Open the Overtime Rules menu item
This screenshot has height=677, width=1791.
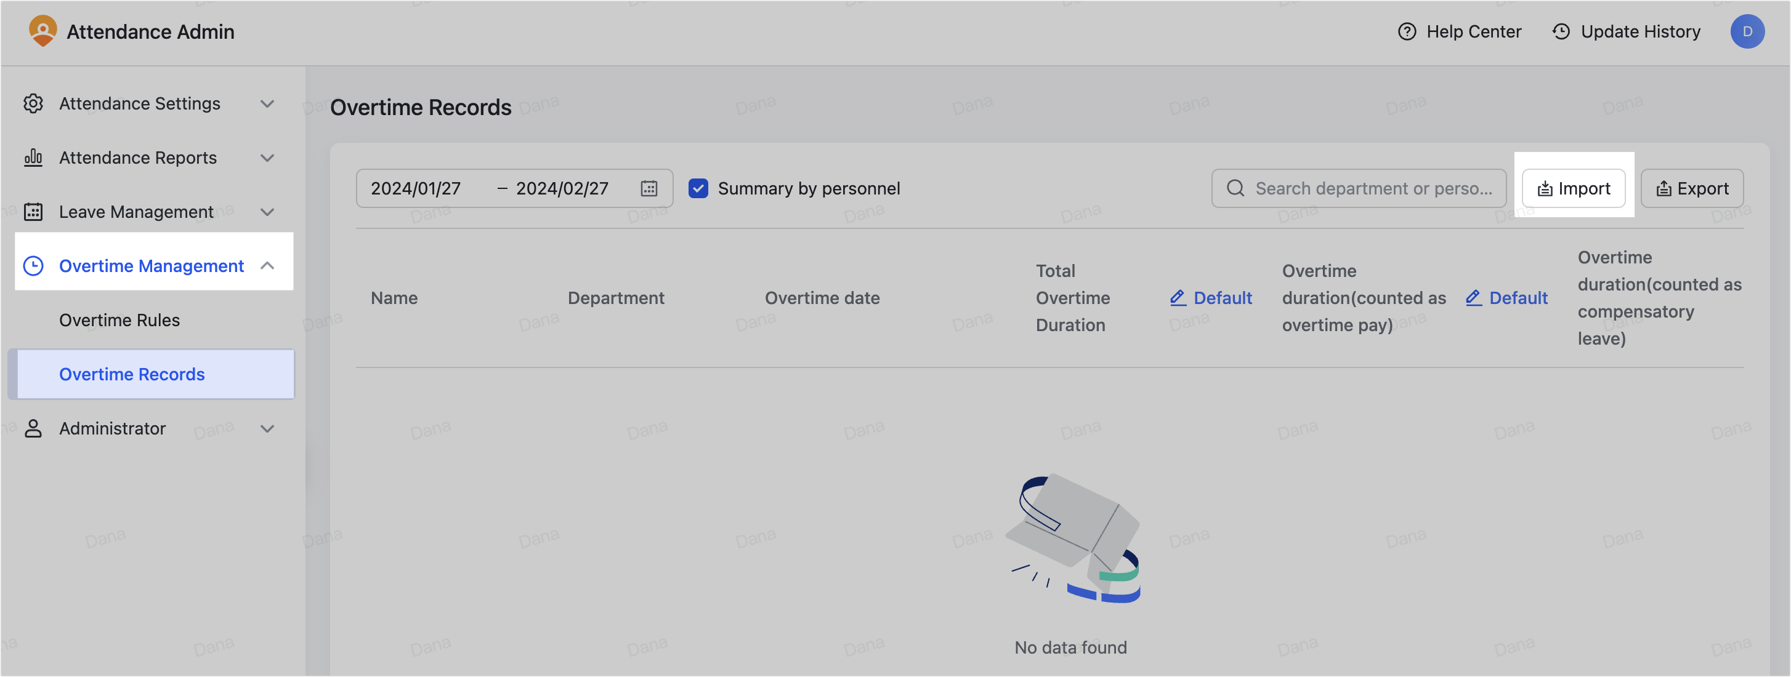click(x=119, y=321)
